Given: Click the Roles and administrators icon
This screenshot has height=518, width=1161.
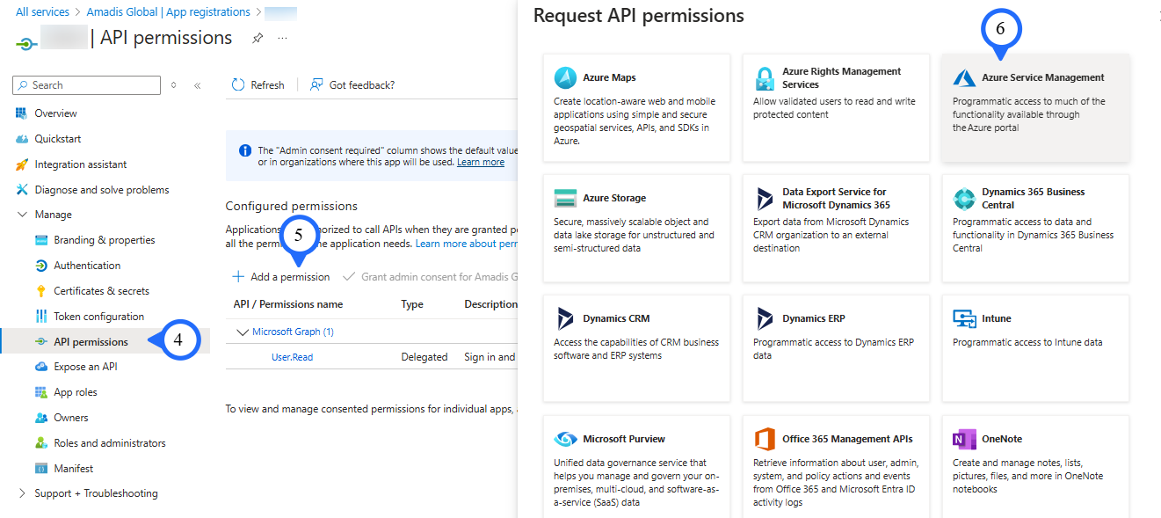Looking at the screenshot, I should (x=40, y=443).
